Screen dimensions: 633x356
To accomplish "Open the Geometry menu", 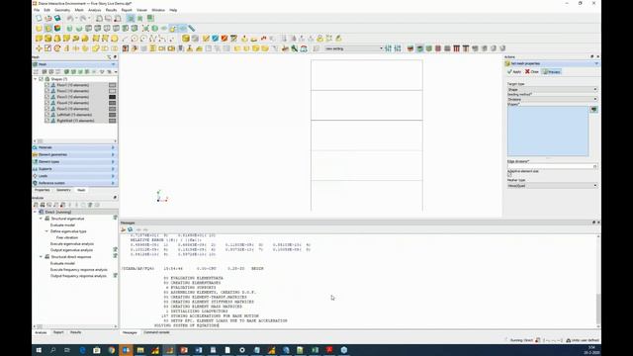I will pos(62,10).
